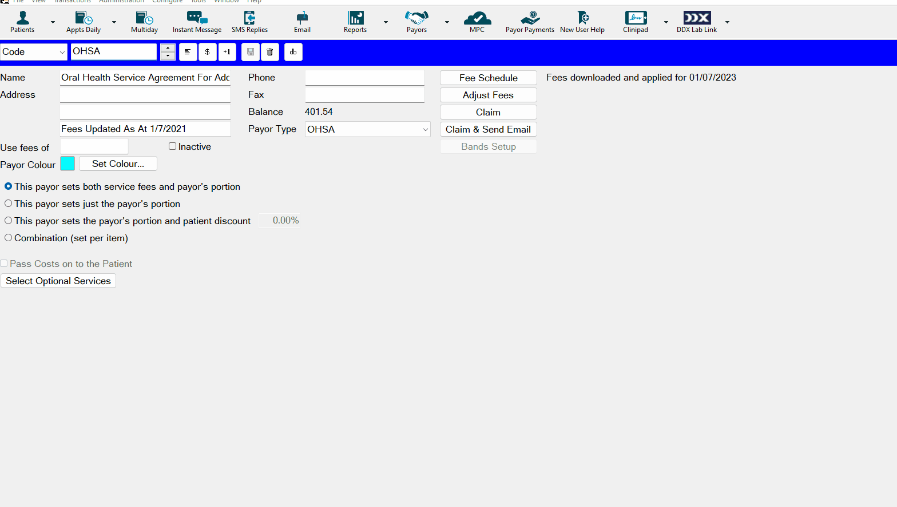
Task: Expand the Clinipad dropdown arrow
Action: click(x=666, y=22)
